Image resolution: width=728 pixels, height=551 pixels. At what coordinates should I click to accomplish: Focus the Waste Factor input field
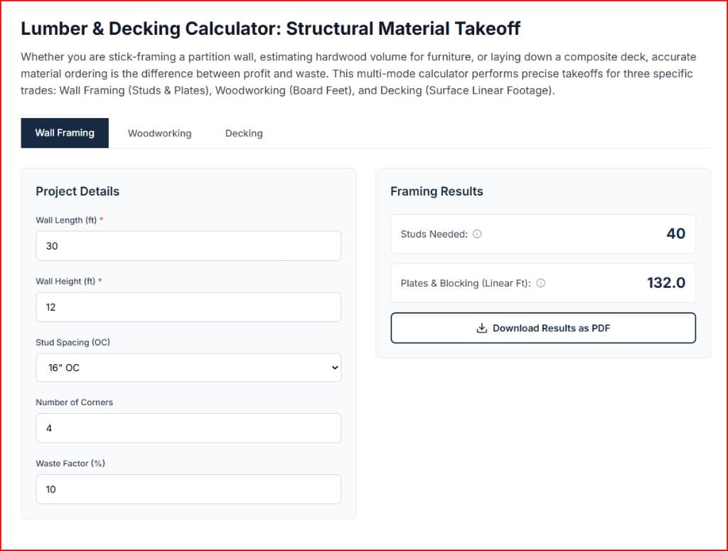[x=188, y=489]
